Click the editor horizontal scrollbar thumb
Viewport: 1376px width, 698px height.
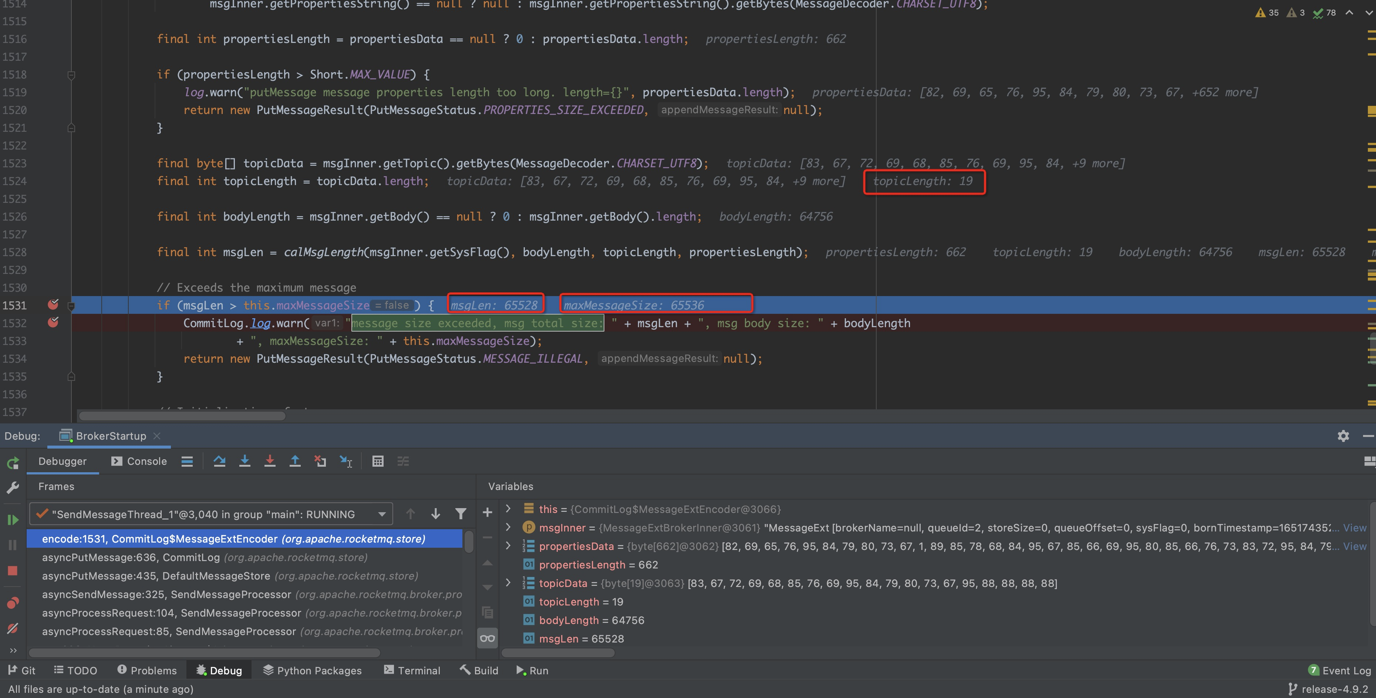(182, 416)
